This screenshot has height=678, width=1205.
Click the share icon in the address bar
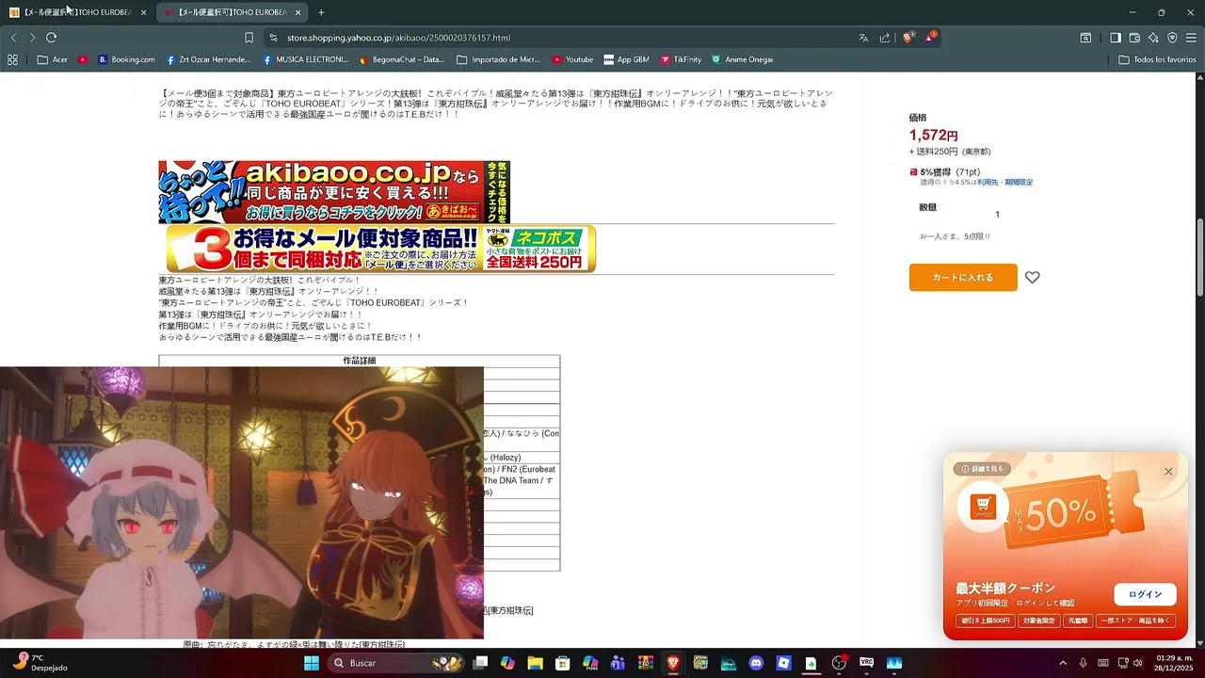pos(885,38)
